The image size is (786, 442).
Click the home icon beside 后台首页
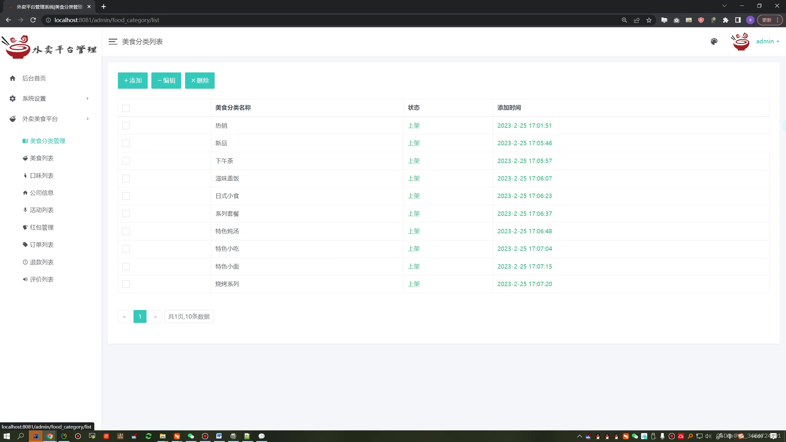click(13, 78)
